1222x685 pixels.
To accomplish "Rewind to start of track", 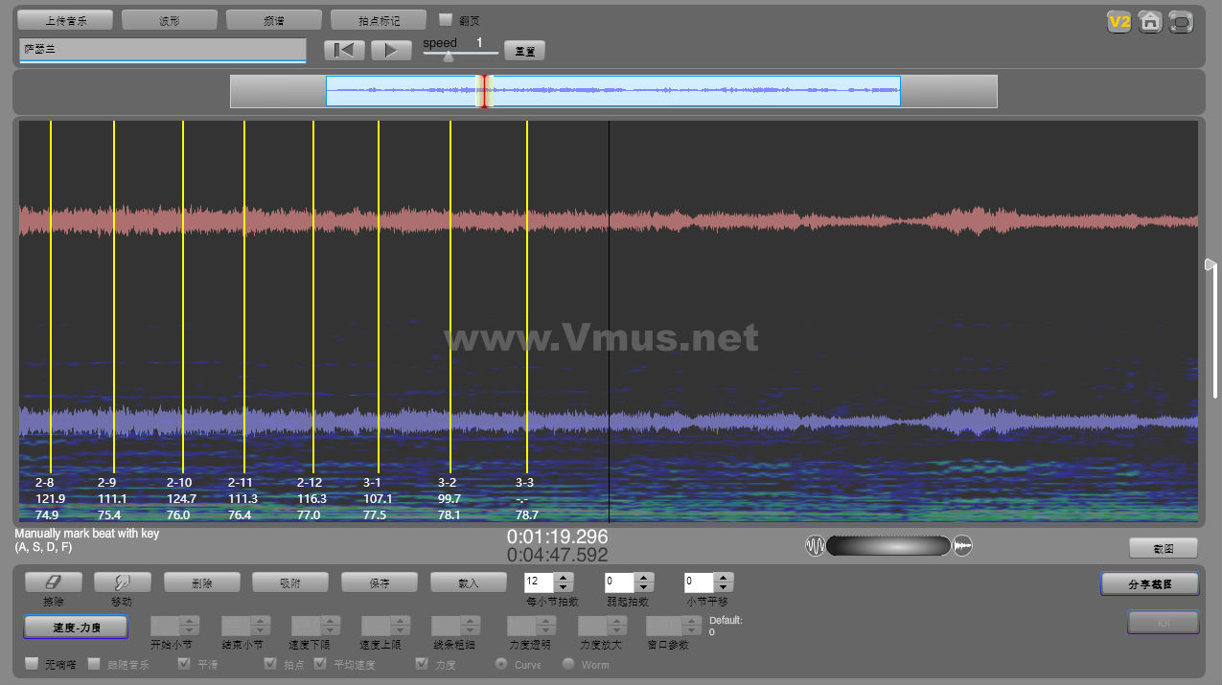I will [x=344, y=51].
